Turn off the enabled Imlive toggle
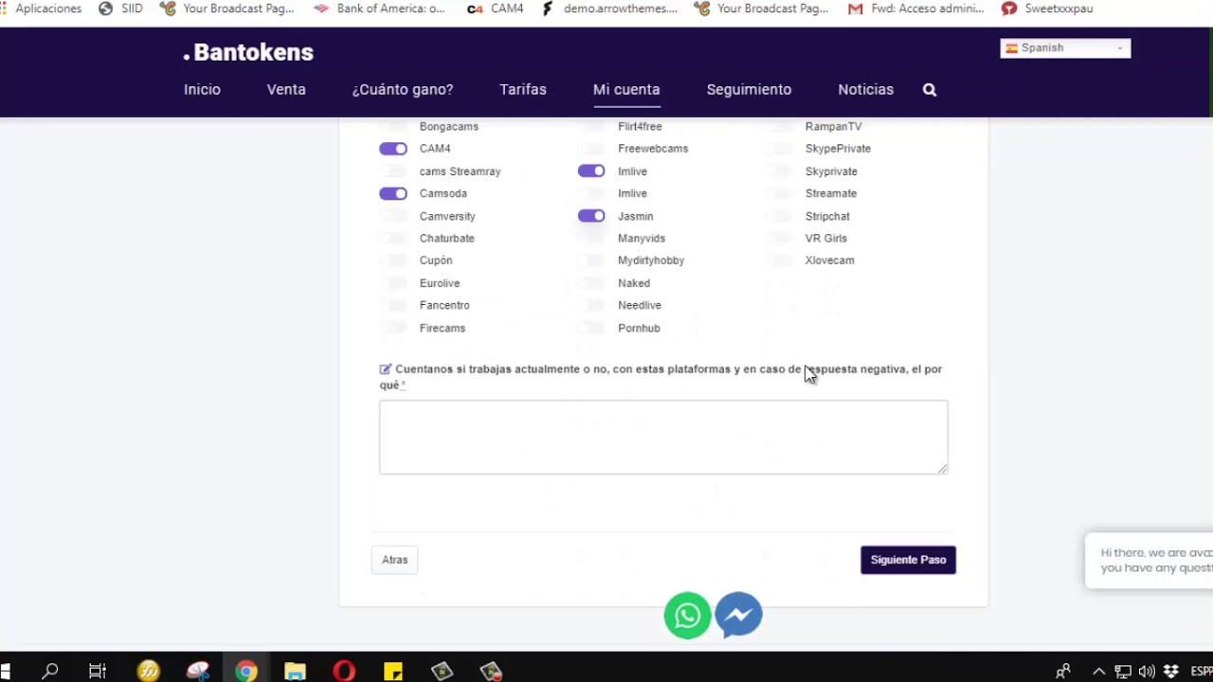 (x=591, y=171)
